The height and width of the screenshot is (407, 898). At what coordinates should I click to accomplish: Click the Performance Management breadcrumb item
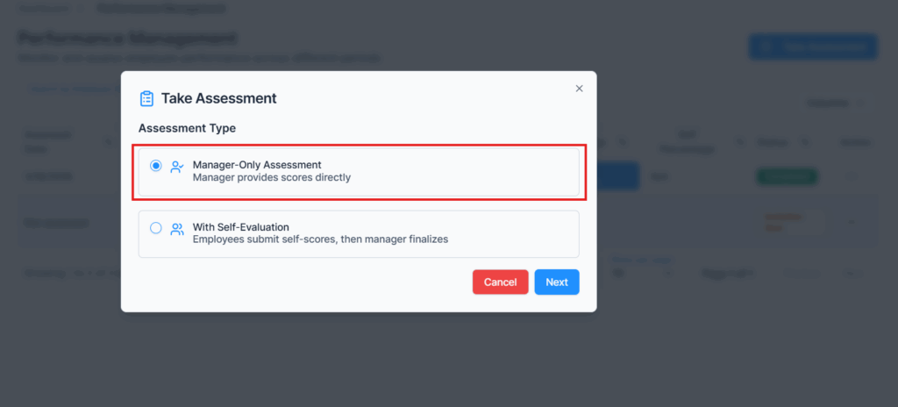pos(160,8)
